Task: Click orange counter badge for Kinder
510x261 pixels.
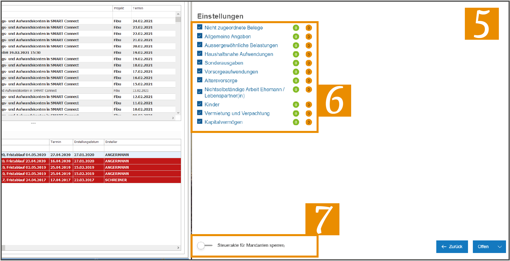Action: (309, 105)
